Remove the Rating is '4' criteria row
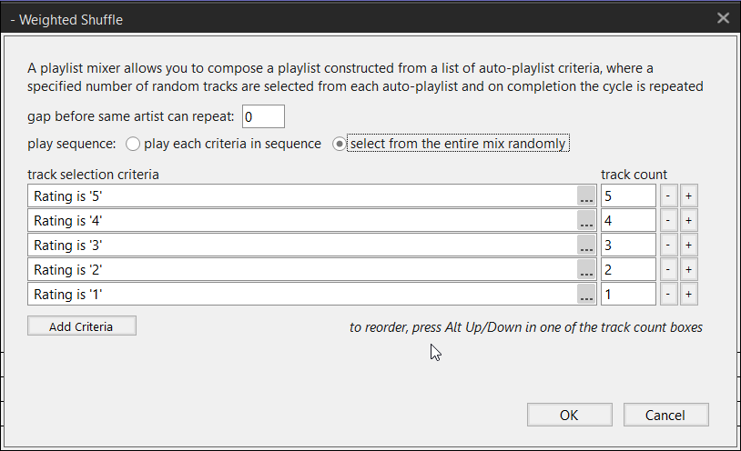This screenshot has height=451, width=741. click(667, 221)
